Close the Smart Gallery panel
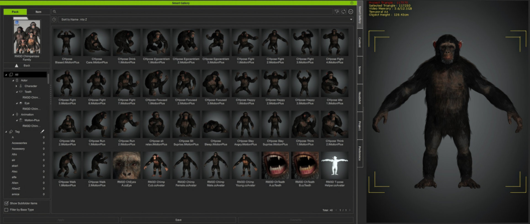530x224 pixels. click(352, 3)
